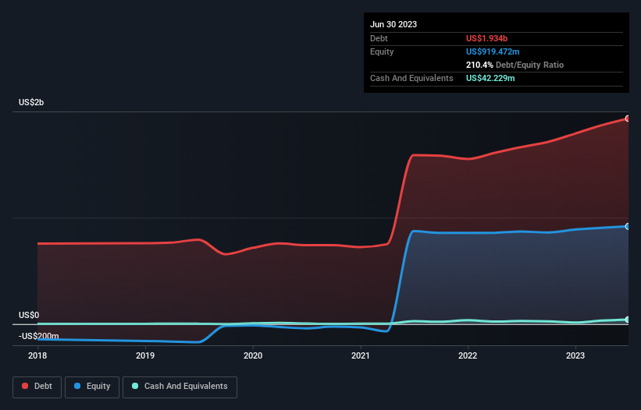Screen dimensions: 641x410
Task: Click the 210.4% Debt/Equity Ratio text
Action: coord(515,65)
